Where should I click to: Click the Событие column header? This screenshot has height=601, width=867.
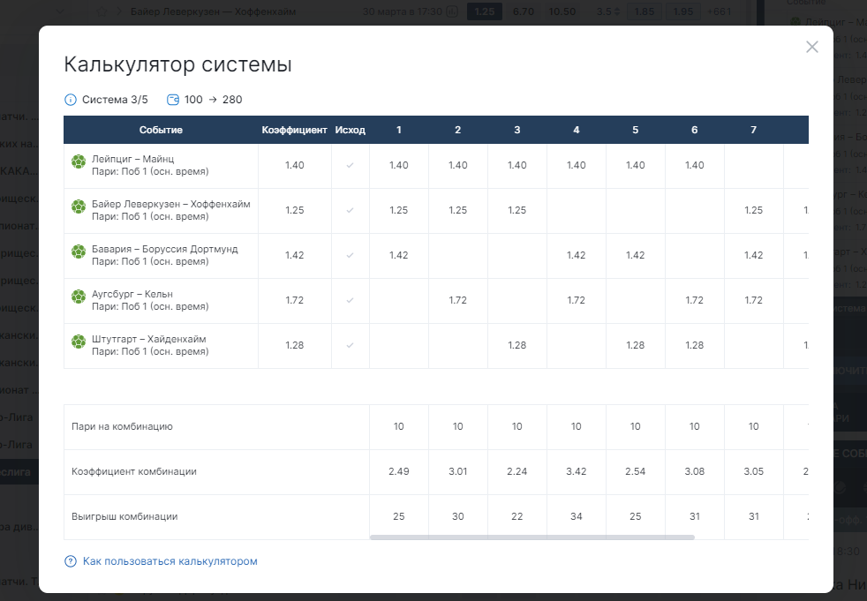tap(161, 130)
